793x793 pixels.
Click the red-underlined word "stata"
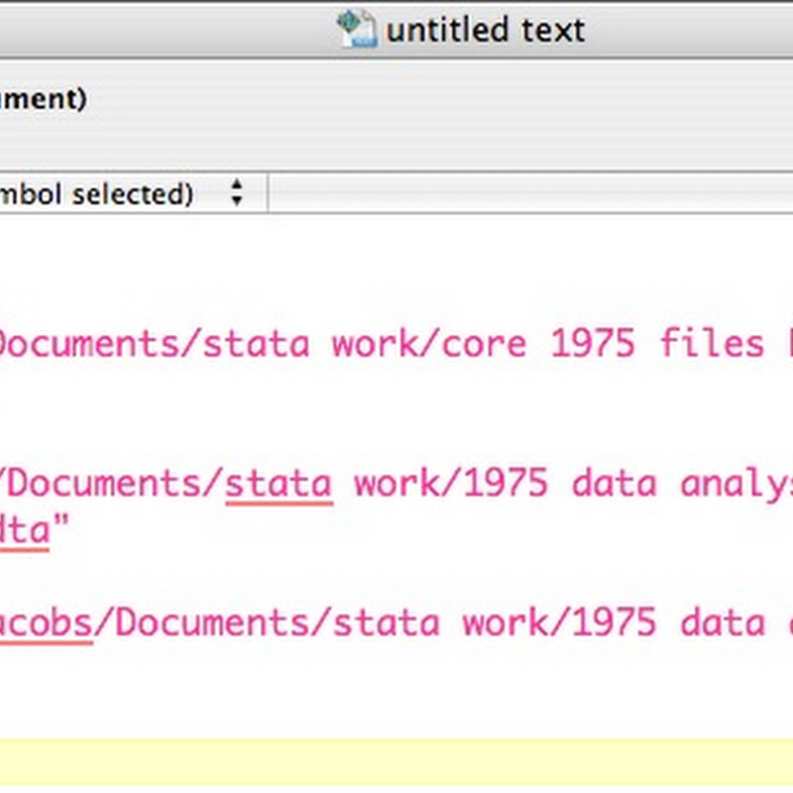point(279,484)
